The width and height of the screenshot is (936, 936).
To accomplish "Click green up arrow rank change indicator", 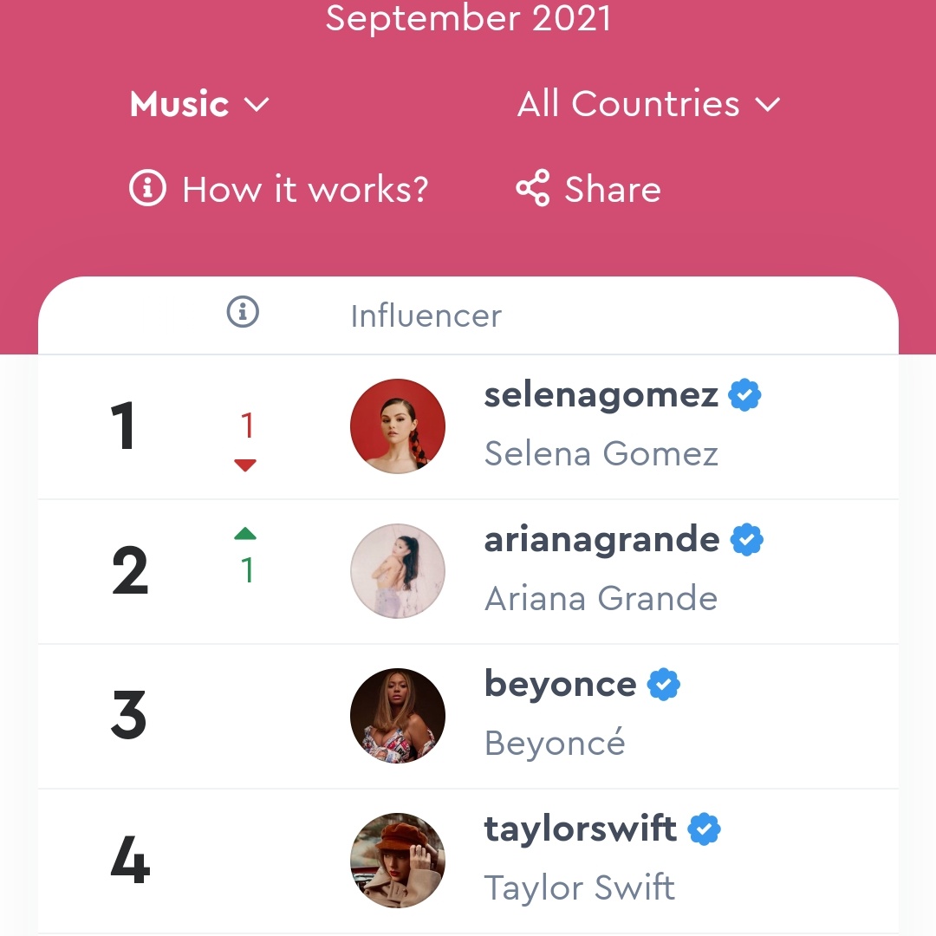I will (x=245, y=534).
